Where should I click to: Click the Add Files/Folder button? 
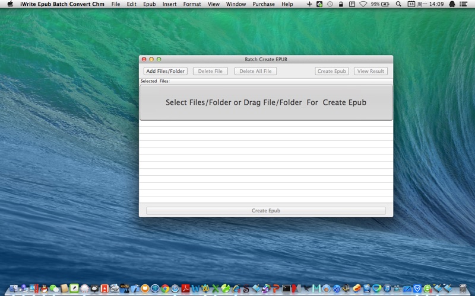(x=166, y=71)
